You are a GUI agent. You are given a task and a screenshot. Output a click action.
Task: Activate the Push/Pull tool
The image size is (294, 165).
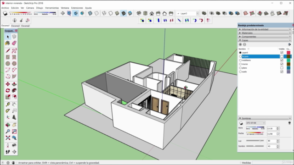point(14,84)
